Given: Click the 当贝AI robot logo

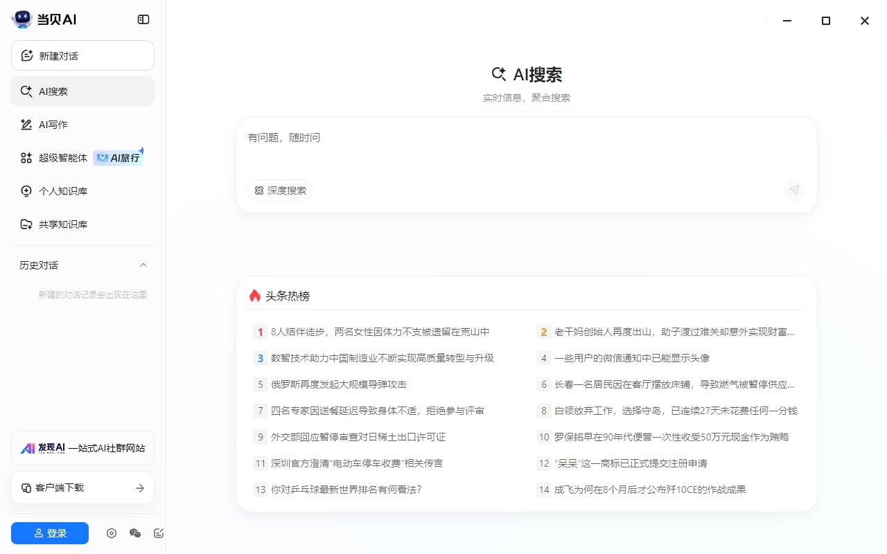Looking at the screenshot, I should click(x=22, y=19).
